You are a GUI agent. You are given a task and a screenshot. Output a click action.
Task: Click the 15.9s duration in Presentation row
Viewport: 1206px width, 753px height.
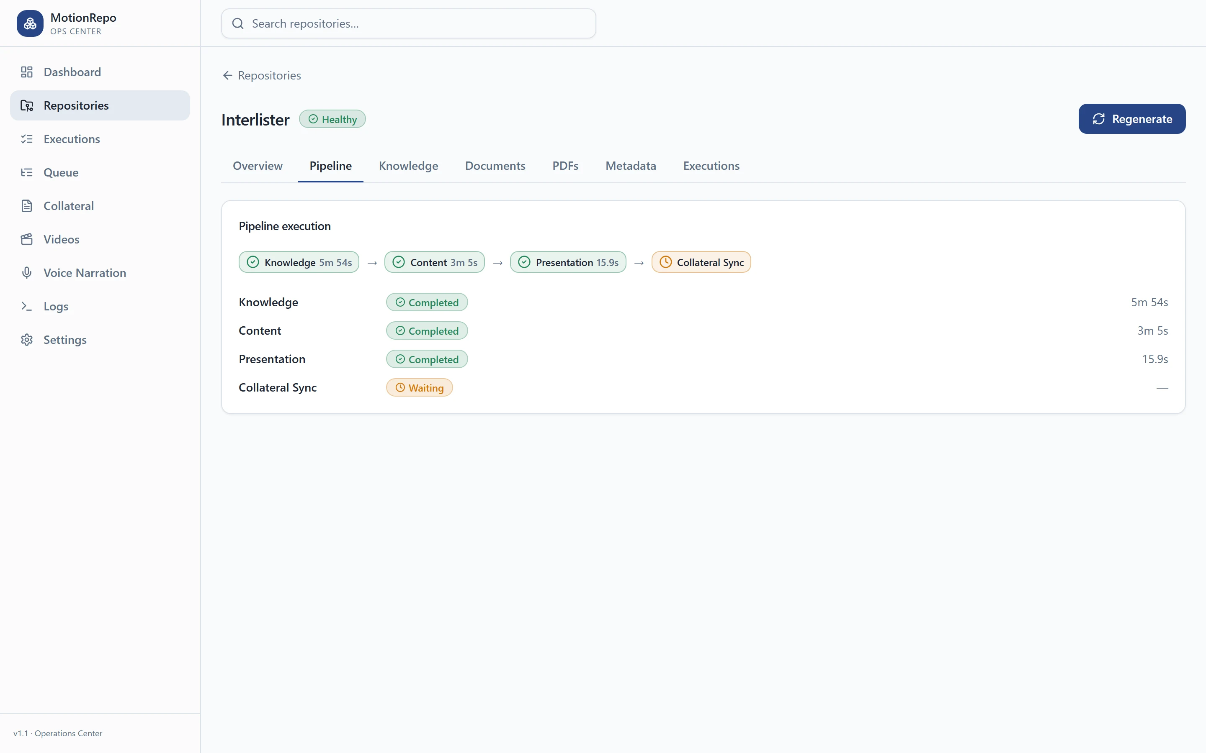pyautogui.click(x=1154, y=359)
